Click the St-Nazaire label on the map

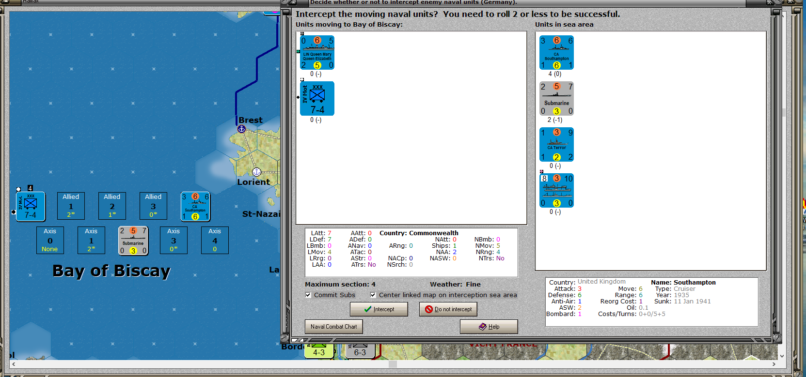tap(261, 214)
